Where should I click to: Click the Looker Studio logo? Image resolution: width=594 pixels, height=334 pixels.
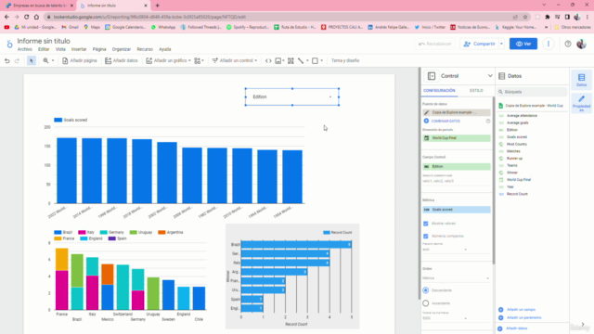pyautogui.click(x=9, y=45)
